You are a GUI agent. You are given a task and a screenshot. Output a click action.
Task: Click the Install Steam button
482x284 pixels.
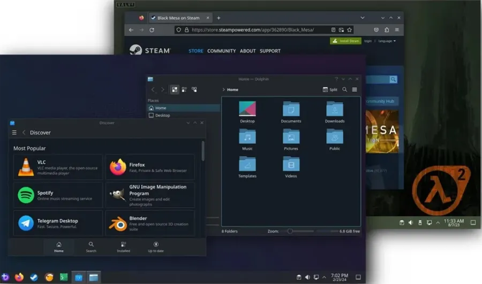pyautogui.click(x=345, y=41)
